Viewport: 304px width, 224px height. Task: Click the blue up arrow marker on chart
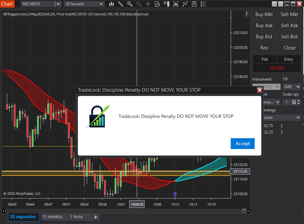tap(175, 194)
